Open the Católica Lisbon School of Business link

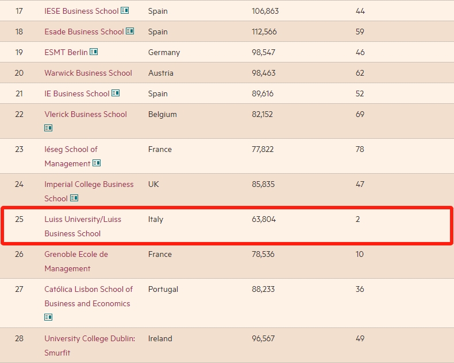tap(89, 296)
